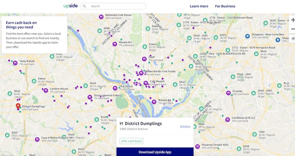Screen dimensions: 295x156
Task: Select the Caribbean Grill LLC marker
Action: point(228,119)
